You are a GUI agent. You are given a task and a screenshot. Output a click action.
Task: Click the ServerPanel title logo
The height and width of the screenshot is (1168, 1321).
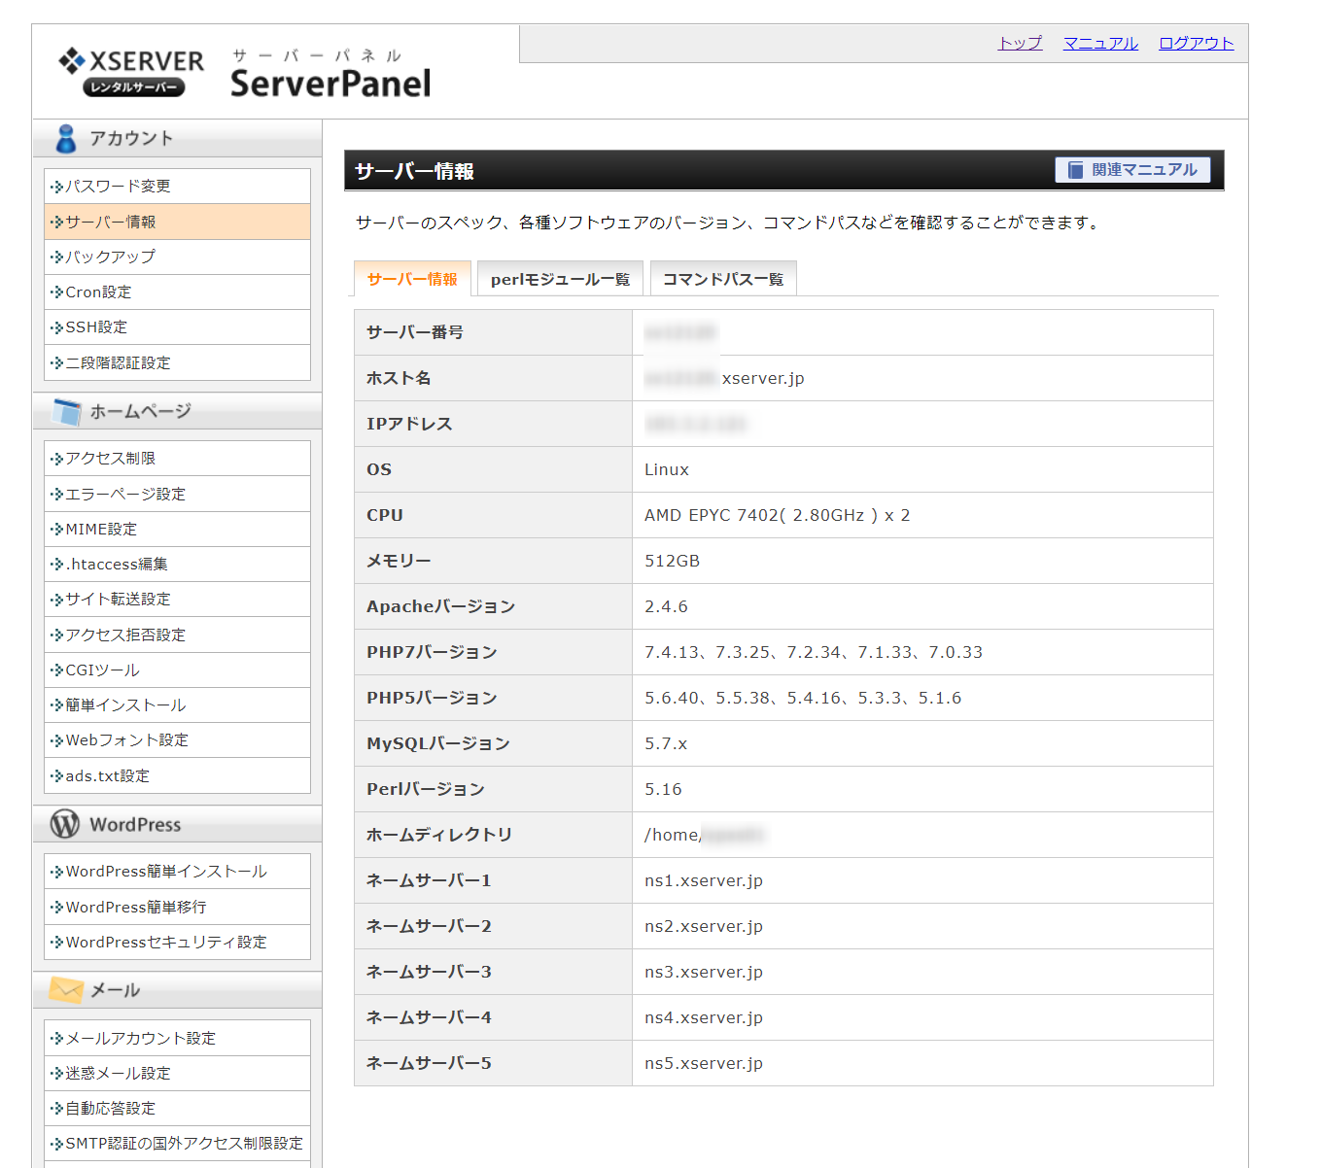coord(330,74)
